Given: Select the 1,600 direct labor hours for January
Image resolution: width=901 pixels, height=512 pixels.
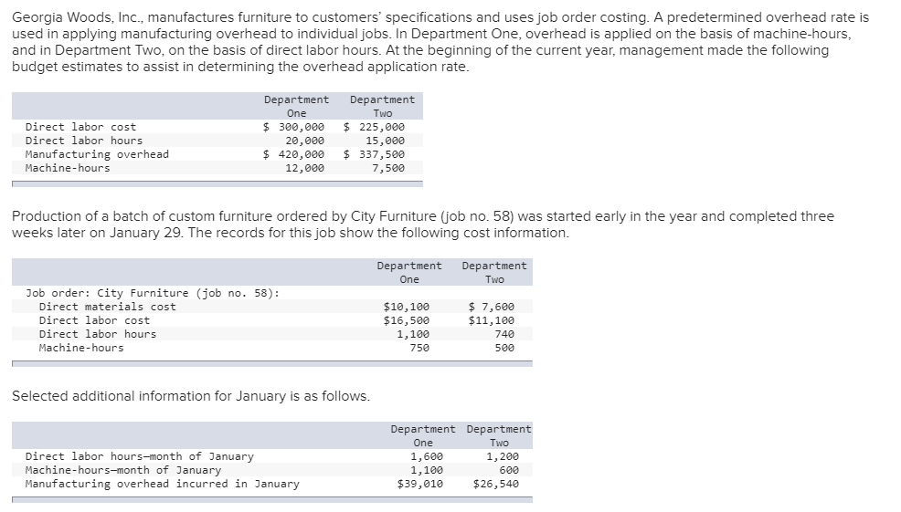Looking at the screenshot, I should (x=427, y=456).
